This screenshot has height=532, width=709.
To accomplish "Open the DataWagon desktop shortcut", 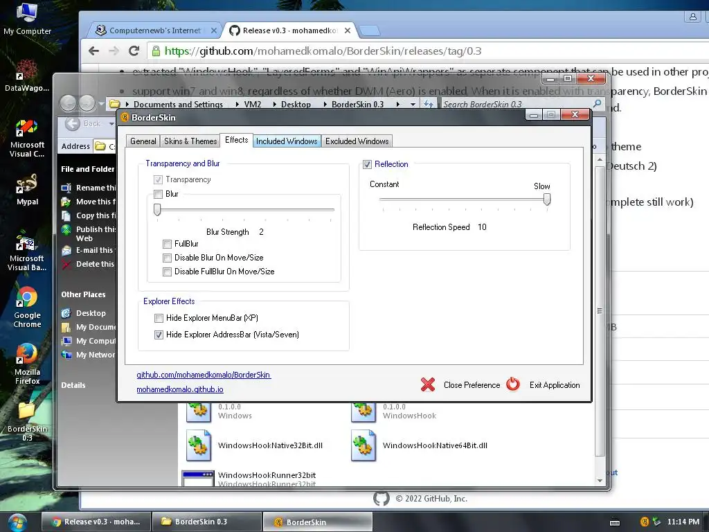I will 27,75.
